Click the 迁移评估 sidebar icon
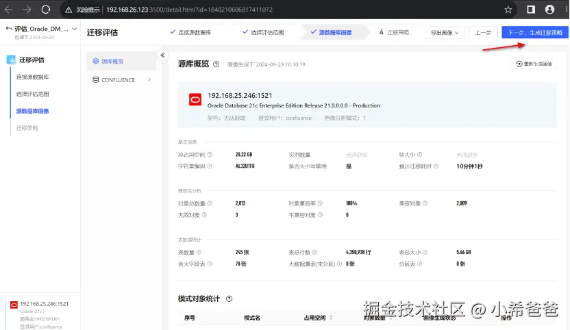This screenshot has width=570, height=330. pos(11,60)
